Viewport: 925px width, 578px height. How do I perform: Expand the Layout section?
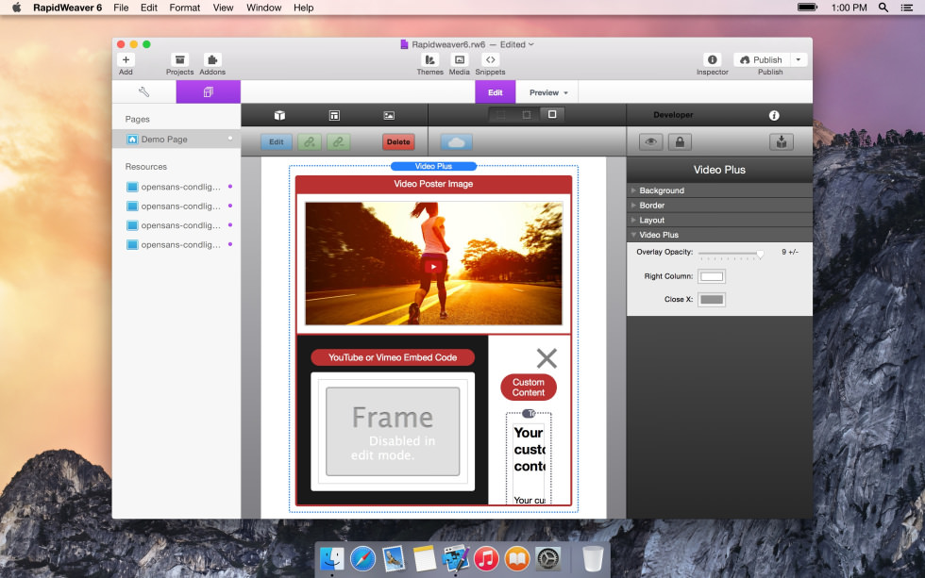(x=719, y=220)
